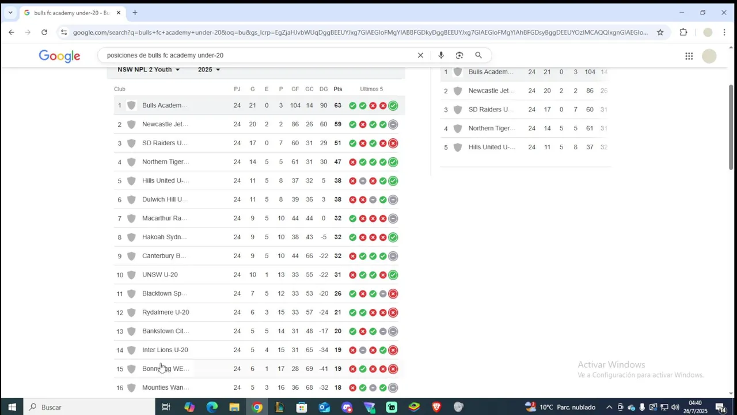Click the page vertical scrollbar
This screenshot has width=737, height=415.
click(x=731, y=127)
